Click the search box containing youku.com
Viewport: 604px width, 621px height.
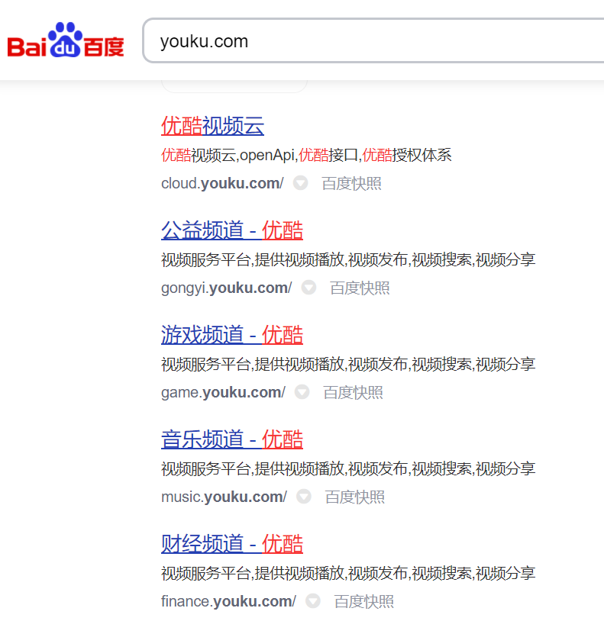pos(367,41)
